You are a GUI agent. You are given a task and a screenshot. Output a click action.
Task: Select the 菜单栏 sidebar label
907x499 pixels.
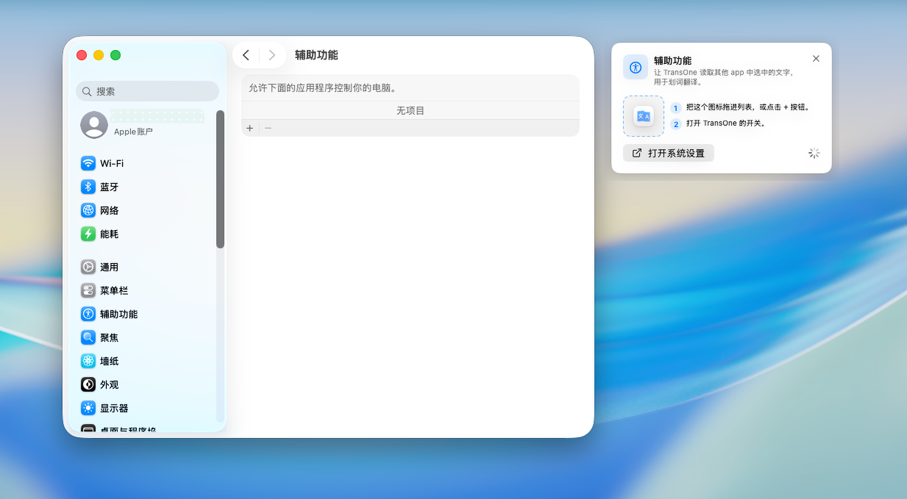(114, 290)
